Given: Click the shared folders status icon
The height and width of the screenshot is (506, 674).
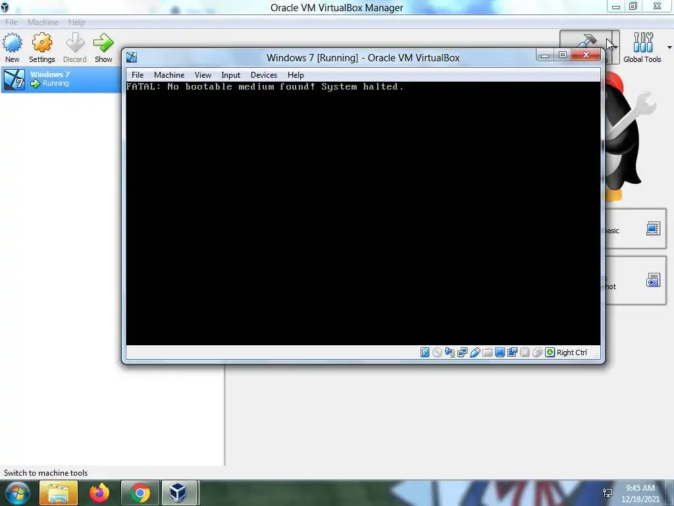Looking at the screenshot, I should pyautogui.click(x=487, y=352).
